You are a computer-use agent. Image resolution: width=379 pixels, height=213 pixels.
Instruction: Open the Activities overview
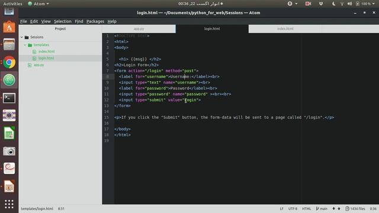12,4
